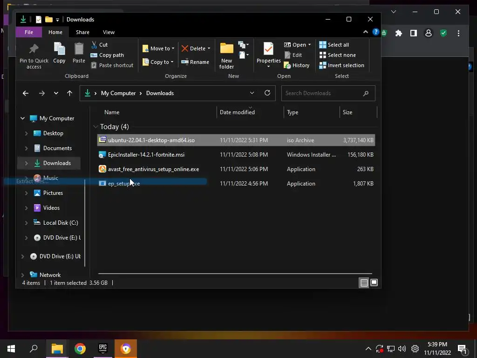Image resolution: width=477 pixels, height=358 pixels.
Task: Show hidden system tray icons
Action: (368, 349)
